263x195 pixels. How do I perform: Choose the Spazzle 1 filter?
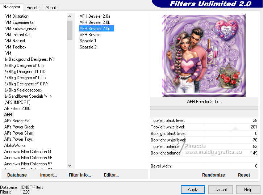point(88,41)
